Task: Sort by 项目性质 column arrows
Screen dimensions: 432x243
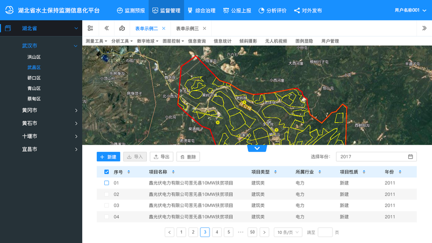Action: pyautogui.click(x=364, y=172)
